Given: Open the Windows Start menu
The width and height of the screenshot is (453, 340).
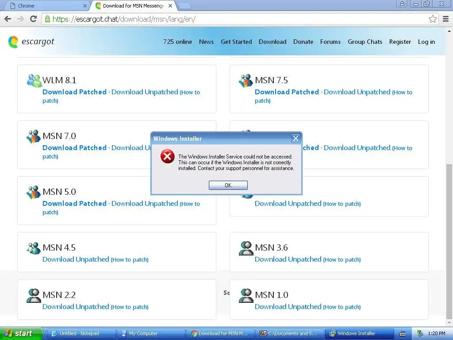Looking at the screenshot, I should tap(21, 333).
